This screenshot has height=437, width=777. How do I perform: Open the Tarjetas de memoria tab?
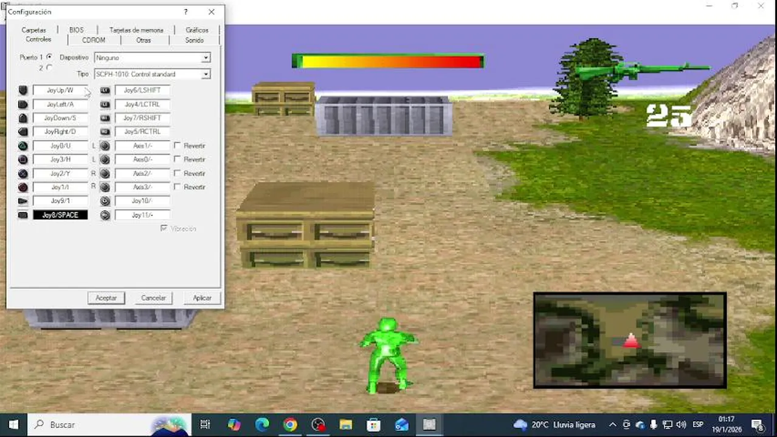[x=136, y=30]
